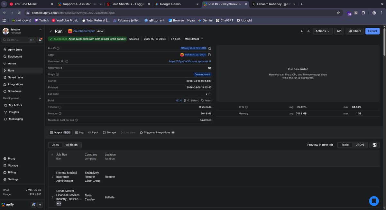Click the Memory help icon
The height and width of the screenshot is (210, 386).
60,114
